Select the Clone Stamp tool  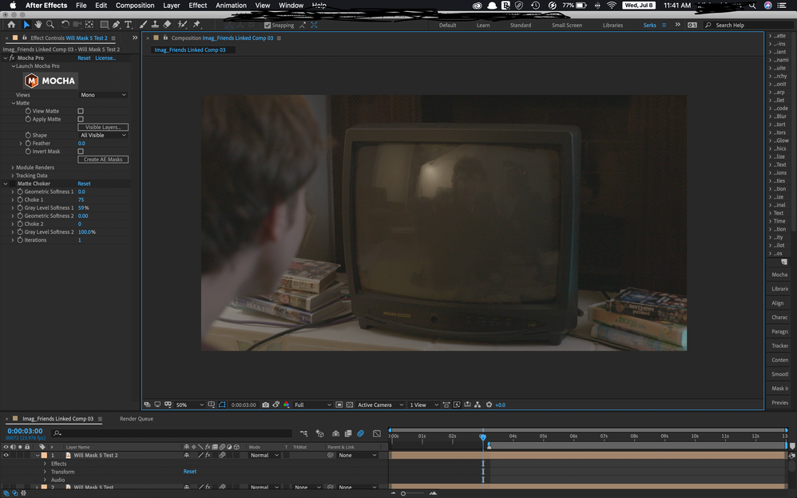pyautogui.click(x=155, y=25)
